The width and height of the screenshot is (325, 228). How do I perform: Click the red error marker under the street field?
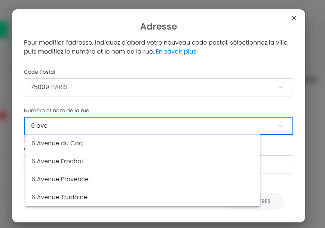pos(25,139)
